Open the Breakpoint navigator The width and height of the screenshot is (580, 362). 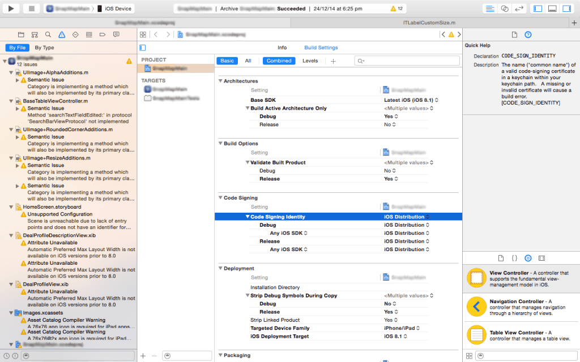(103, 35)
